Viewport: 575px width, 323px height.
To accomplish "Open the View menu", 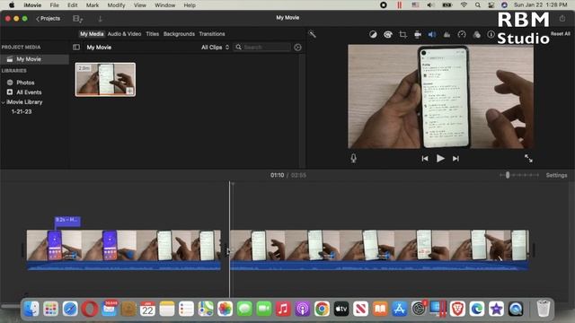I will coord(140,5).
